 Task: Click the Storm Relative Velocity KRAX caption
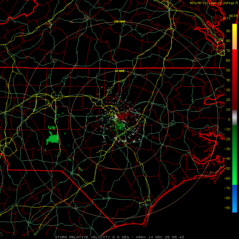pos(119,237)
